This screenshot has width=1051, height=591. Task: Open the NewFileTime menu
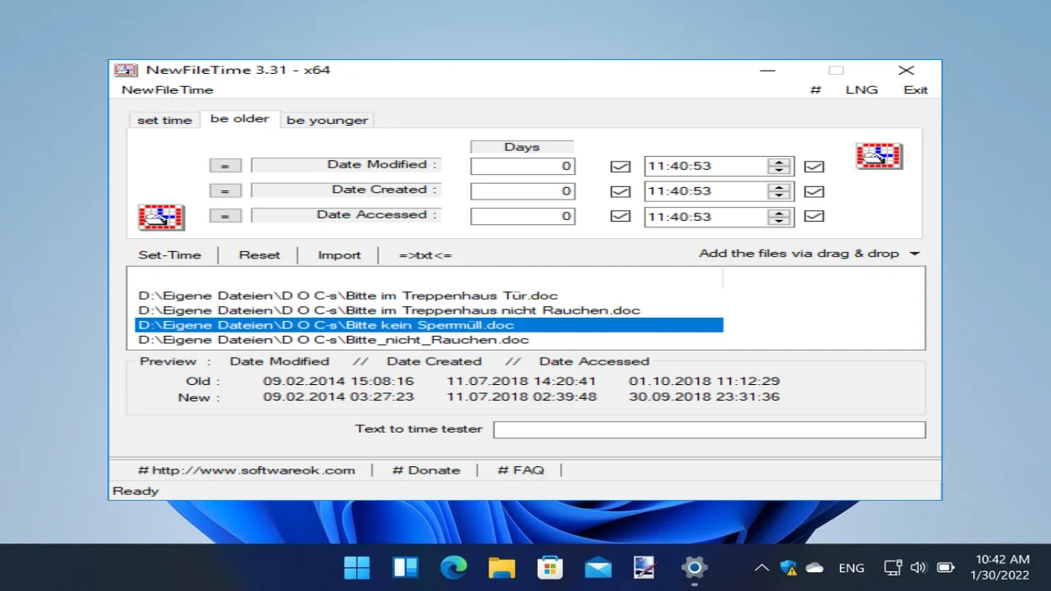click(168, 89)
